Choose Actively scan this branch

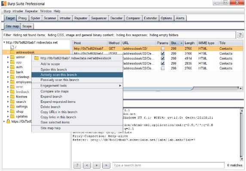(x=77, y=75)
